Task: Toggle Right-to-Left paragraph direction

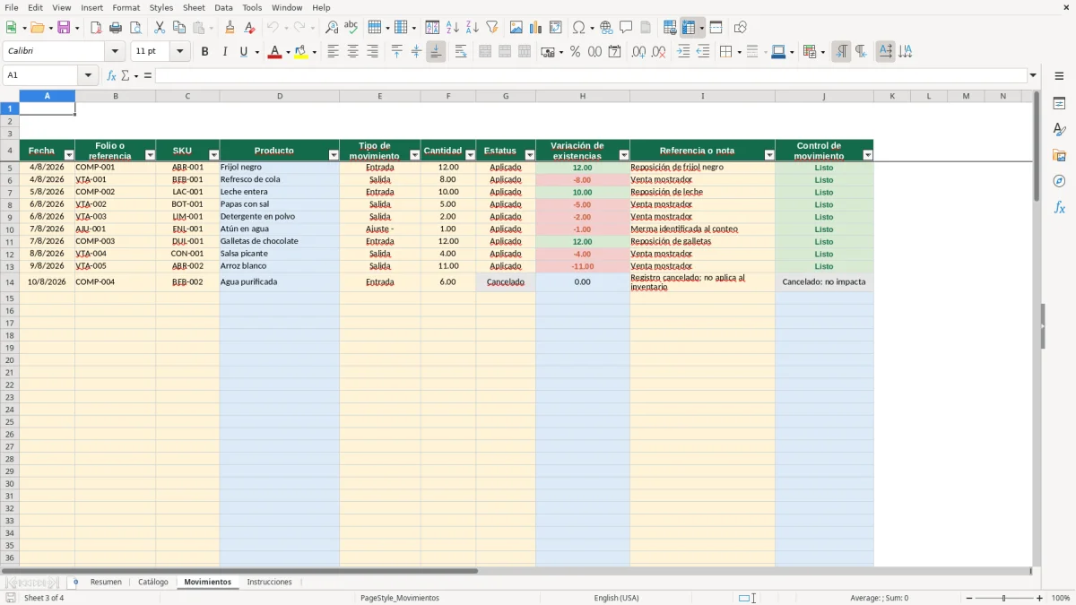Action: pos(861,52)
